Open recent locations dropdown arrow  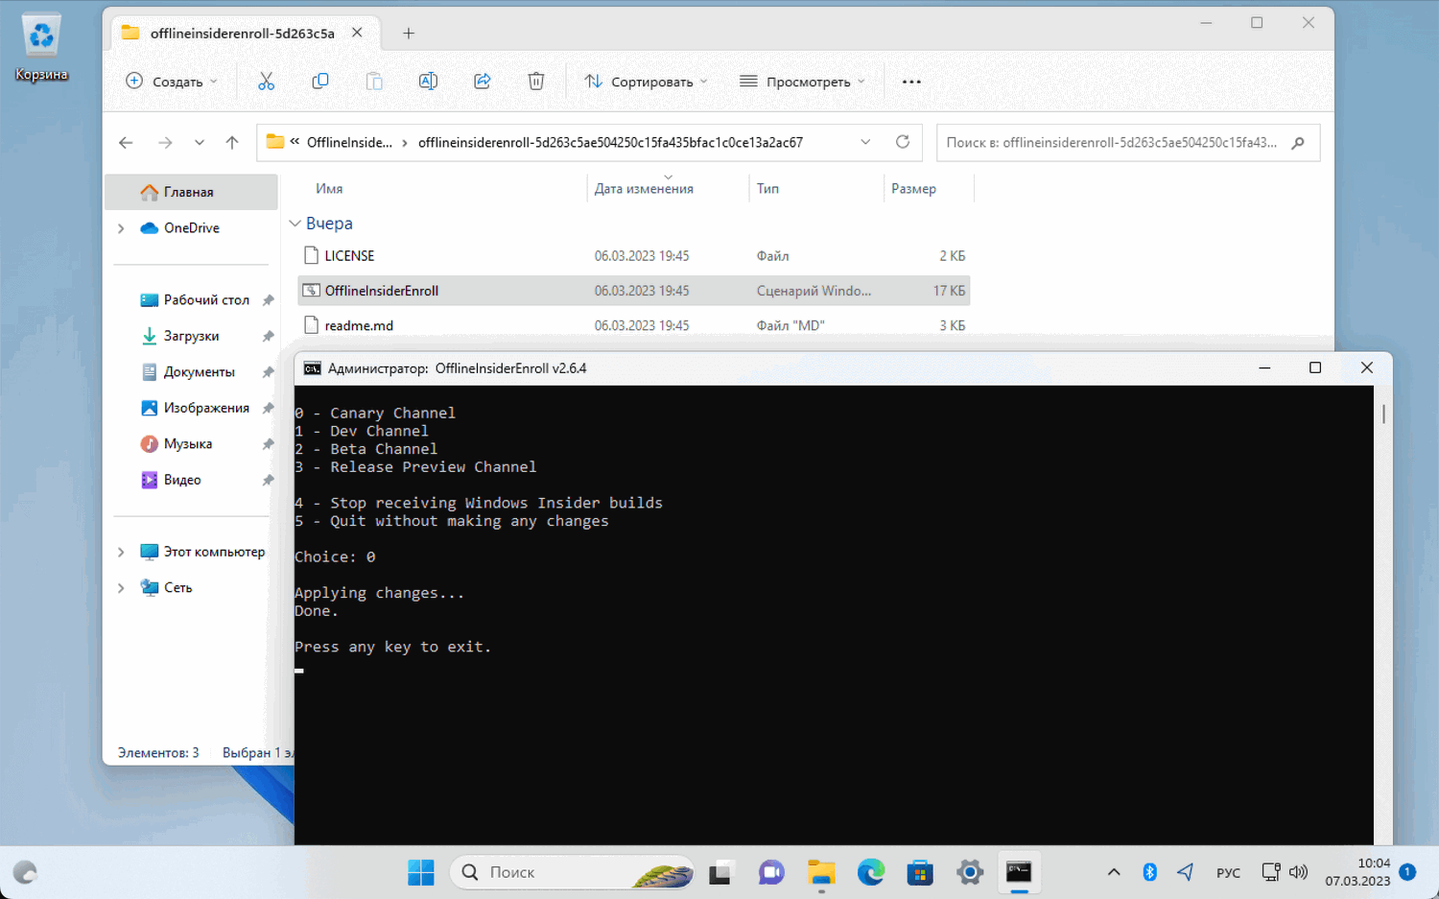[x=200, y=143]
